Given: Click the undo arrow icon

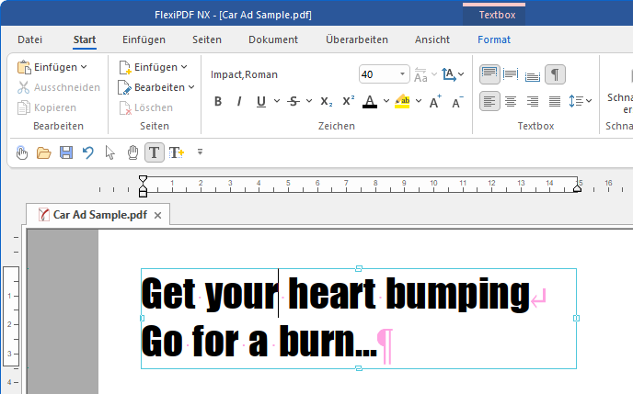Looking at the screenshot, I should click(88, 152).
